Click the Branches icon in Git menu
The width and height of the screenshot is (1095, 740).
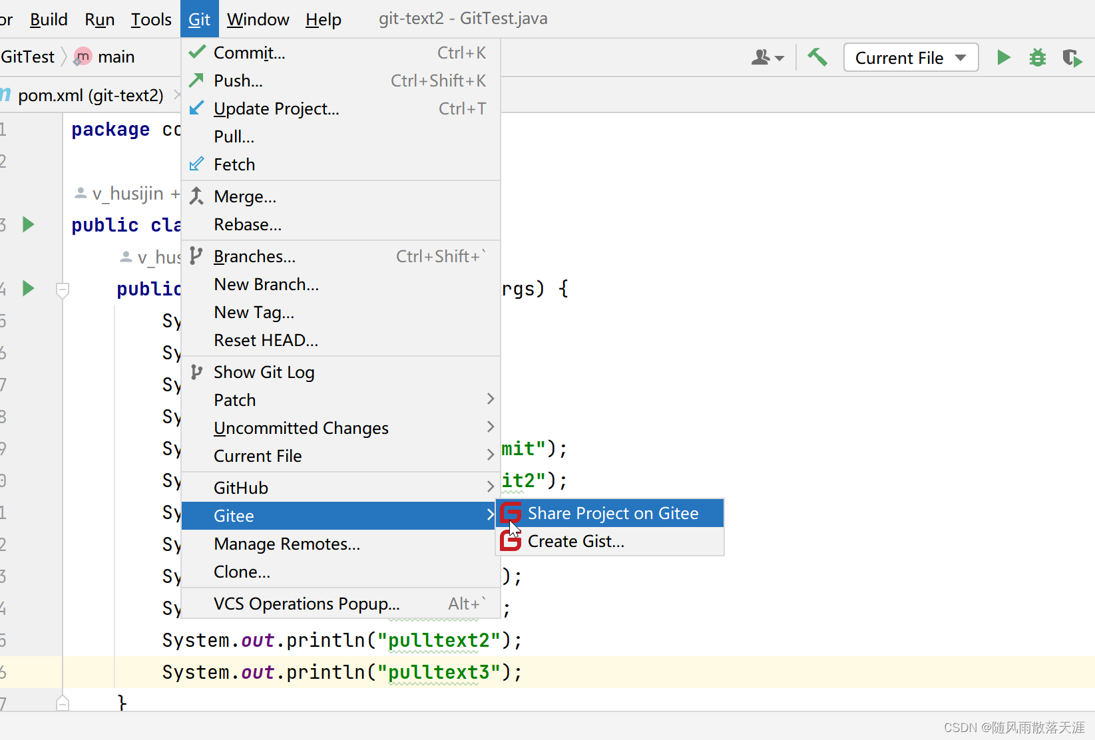point(196,256)
